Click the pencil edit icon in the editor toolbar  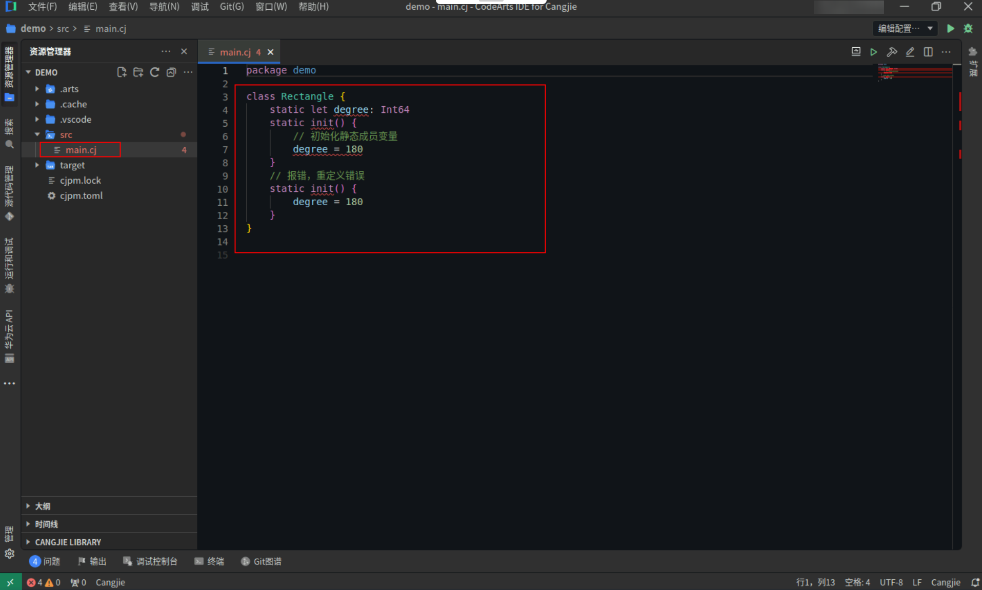coord(910,52)
